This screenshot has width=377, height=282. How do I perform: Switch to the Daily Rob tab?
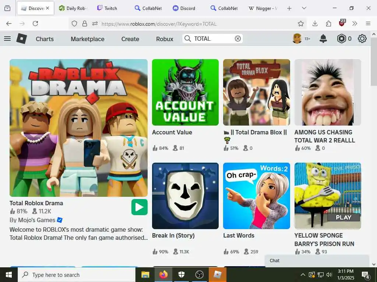tap(73, 8)
